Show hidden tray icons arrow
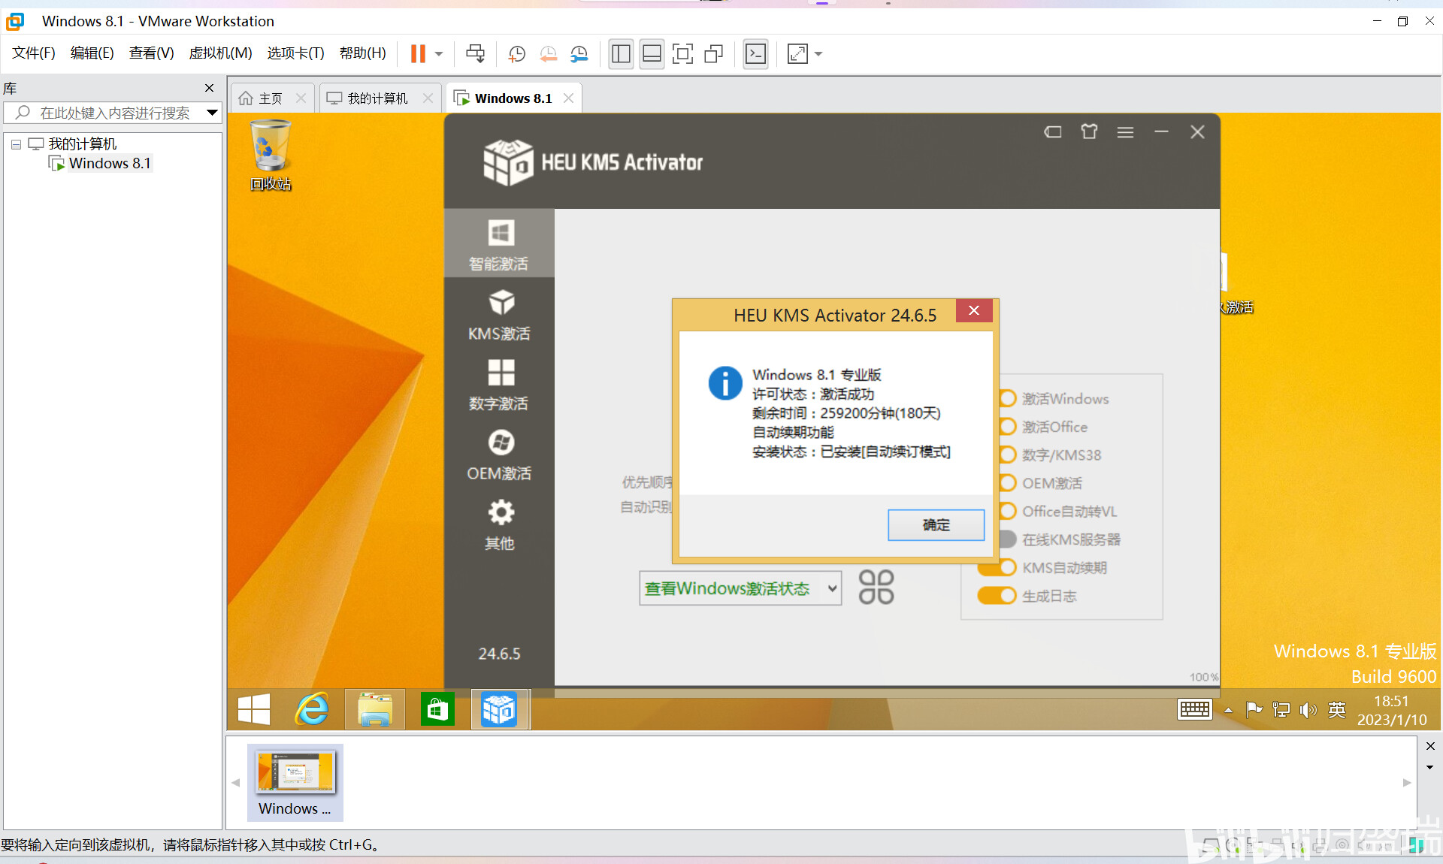Image resolution: width=1443 pixels, height=864 pixels. [x=1228, y=710]
